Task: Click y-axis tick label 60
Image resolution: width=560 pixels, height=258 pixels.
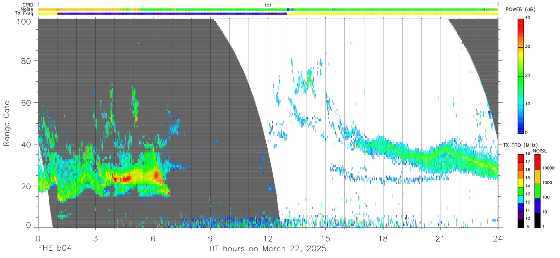Action: (26, 103)
